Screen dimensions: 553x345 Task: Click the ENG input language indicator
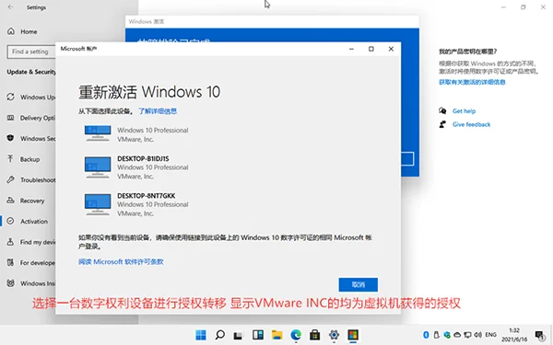point(490,335)
